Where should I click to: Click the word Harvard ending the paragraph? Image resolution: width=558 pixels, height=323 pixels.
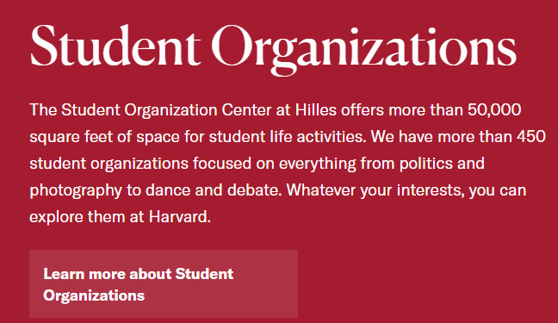tap(180, 217)
